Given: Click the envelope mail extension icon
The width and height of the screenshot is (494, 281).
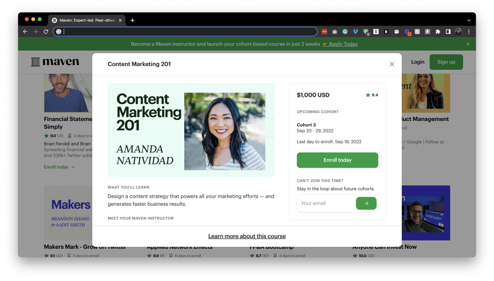Looking at the screenshot, I should pos(397,31).
